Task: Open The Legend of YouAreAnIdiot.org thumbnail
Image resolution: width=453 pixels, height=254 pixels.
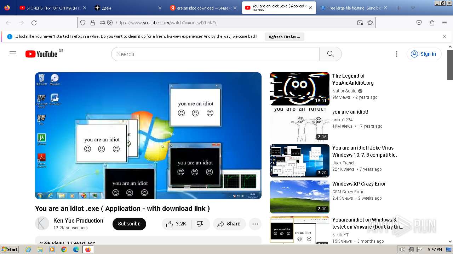Action: tap(300, 89)
